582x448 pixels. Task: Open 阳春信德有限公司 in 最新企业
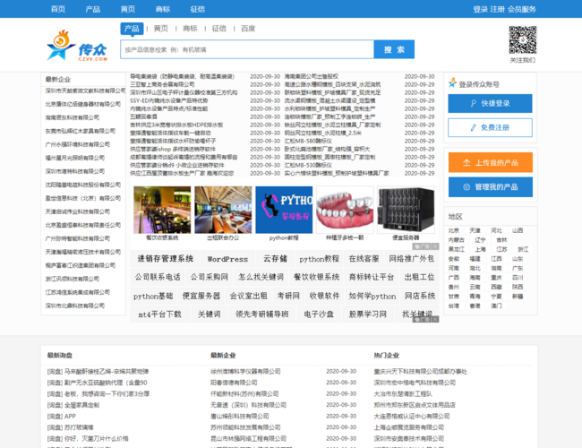(234, 383)
